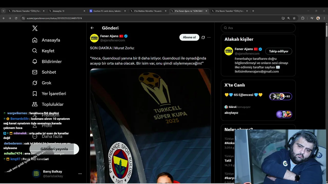Switch to the last X'te Resmi Transfer tab
328x184 pixels.
click(230, 11)
